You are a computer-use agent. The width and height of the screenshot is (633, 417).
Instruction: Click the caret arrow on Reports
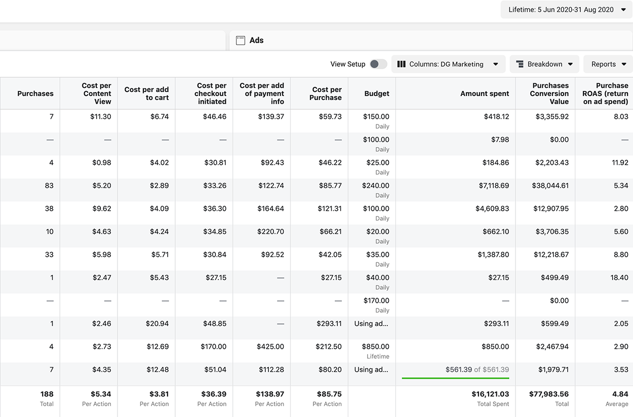point(624,64)
